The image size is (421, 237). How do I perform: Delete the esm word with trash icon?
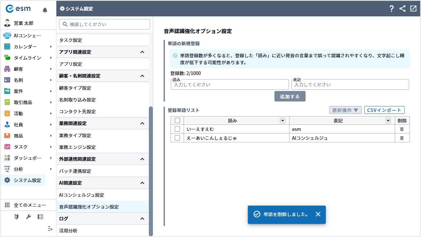coord(402,129)
